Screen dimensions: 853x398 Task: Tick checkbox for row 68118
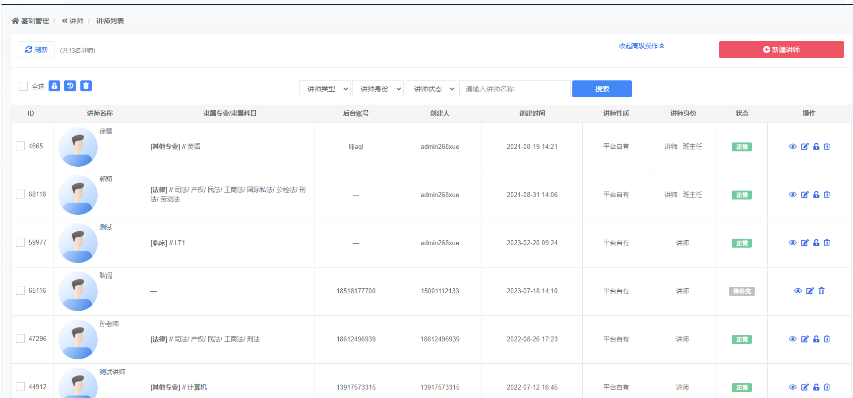(x=20, y=194)
